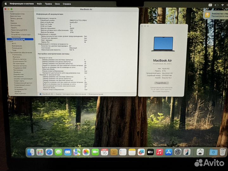Select Устройство чтения карт in sidebar
This screenshot has height=171, width=228.
pos(21,35)
